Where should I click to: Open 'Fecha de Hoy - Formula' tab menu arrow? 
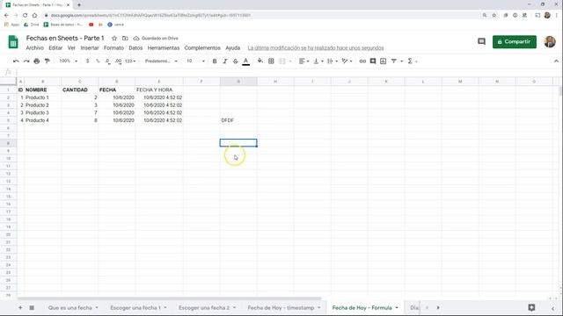coord(397,308)
